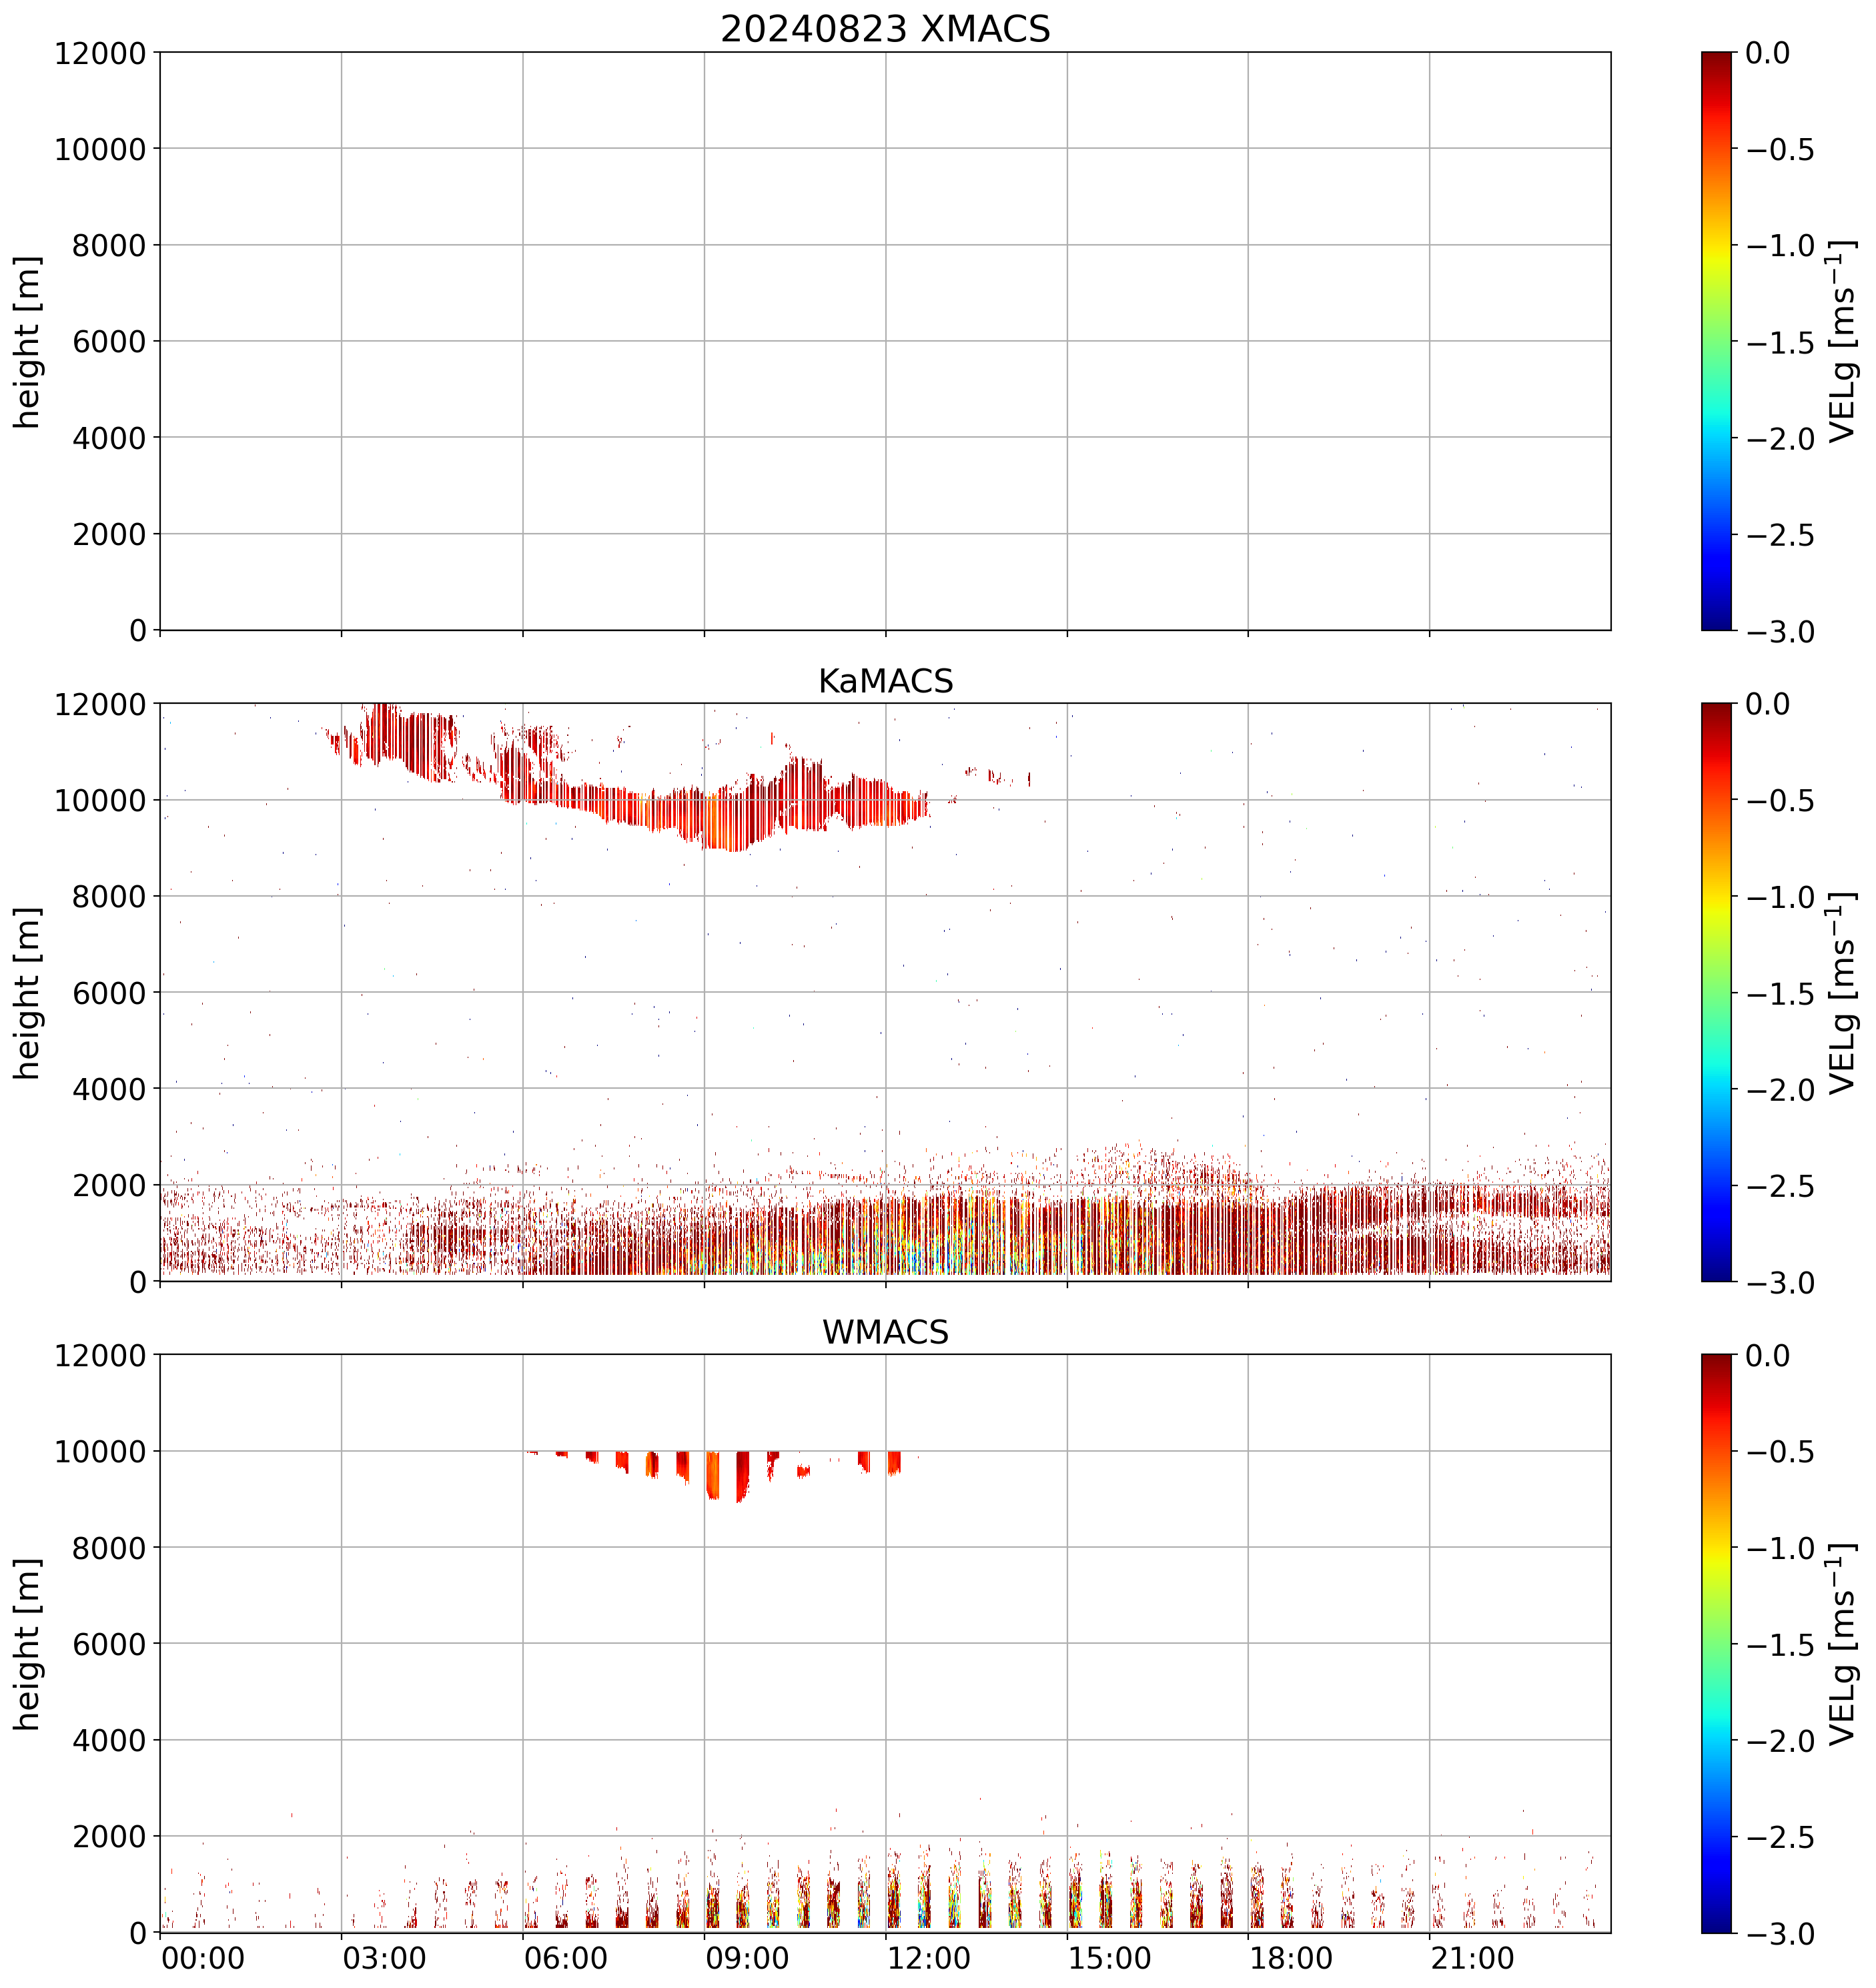Click the 'height [m]' label of WMACS panel
Image resolution: width=1876 pixels, height=1988 pixels.
28,1644
